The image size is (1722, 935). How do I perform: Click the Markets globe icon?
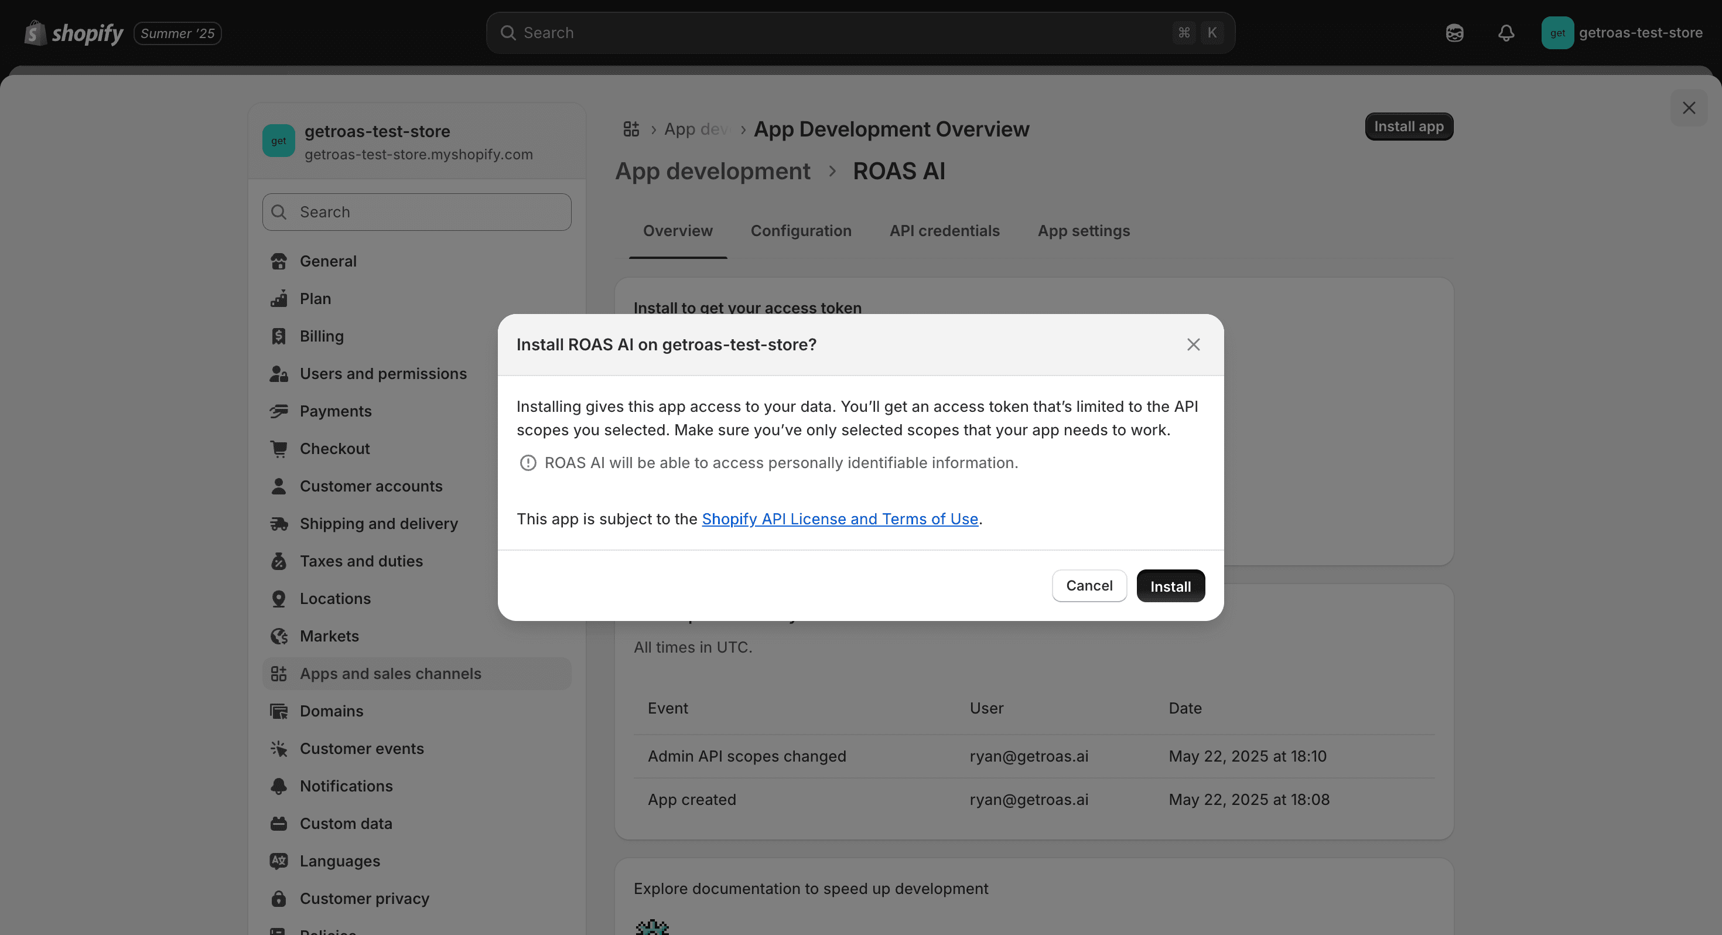tap(279, 636)
